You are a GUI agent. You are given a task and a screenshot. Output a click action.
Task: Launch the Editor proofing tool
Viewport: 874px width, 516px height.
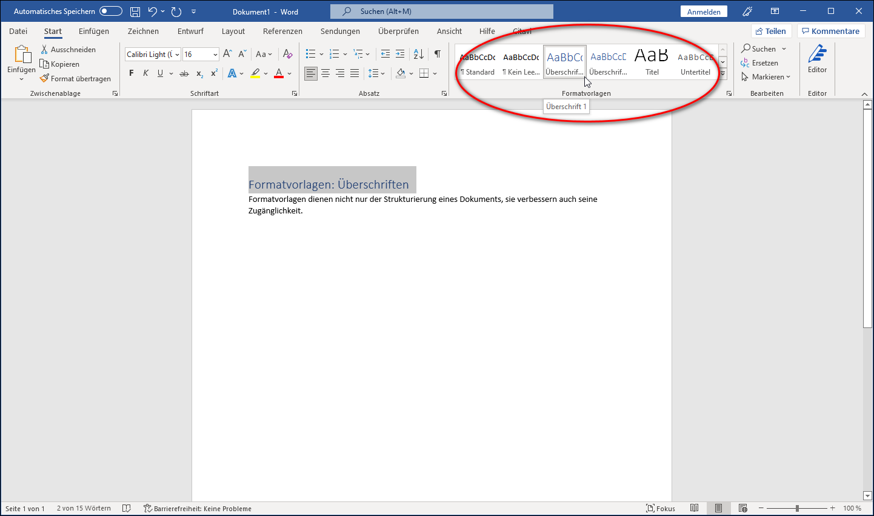[817, 59]
